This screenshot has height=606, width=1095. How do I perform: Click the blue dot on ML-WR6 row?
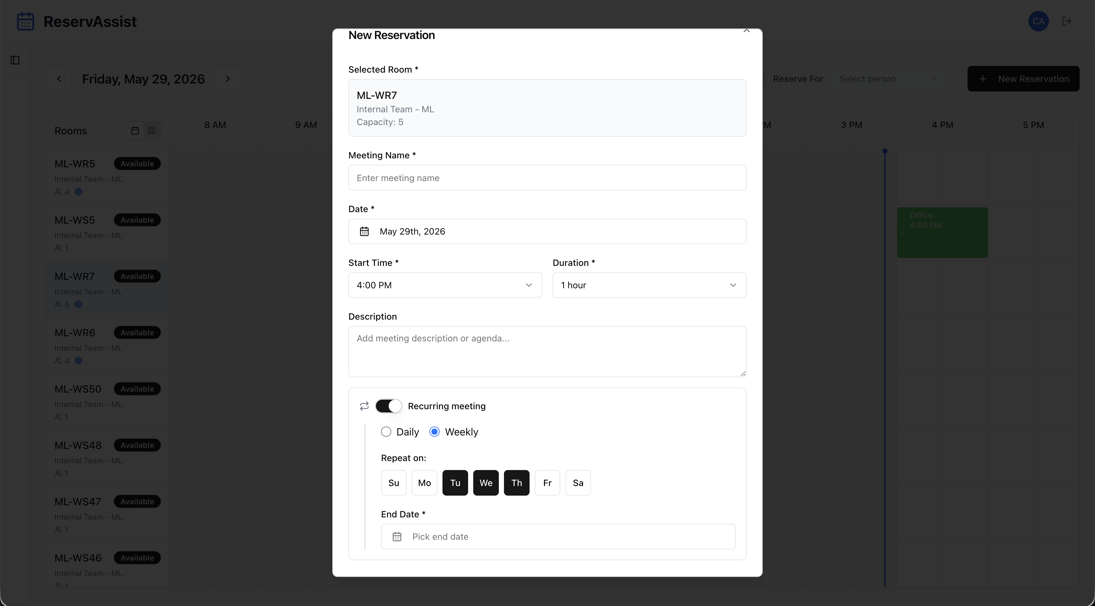pyautogui.click(x=78, y=361)
